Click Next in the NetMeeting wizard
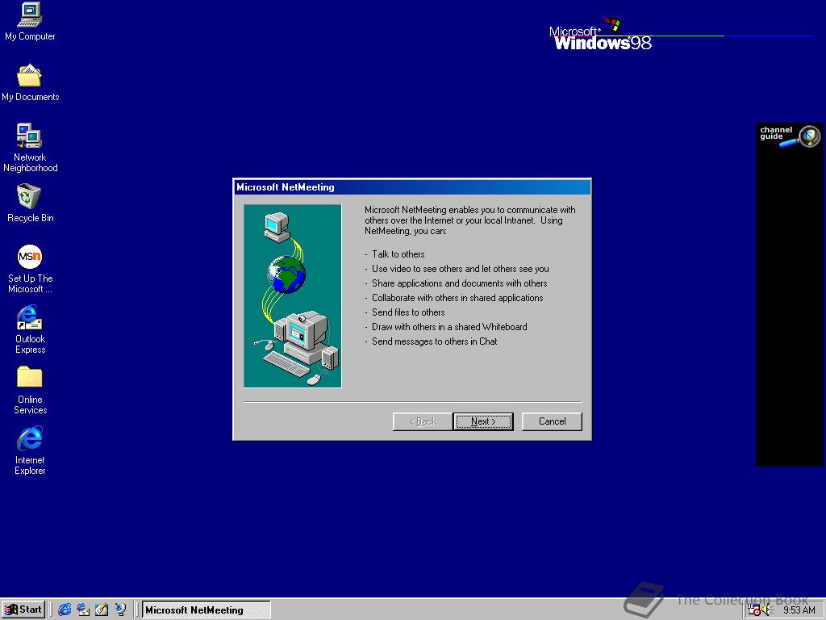 483,421
